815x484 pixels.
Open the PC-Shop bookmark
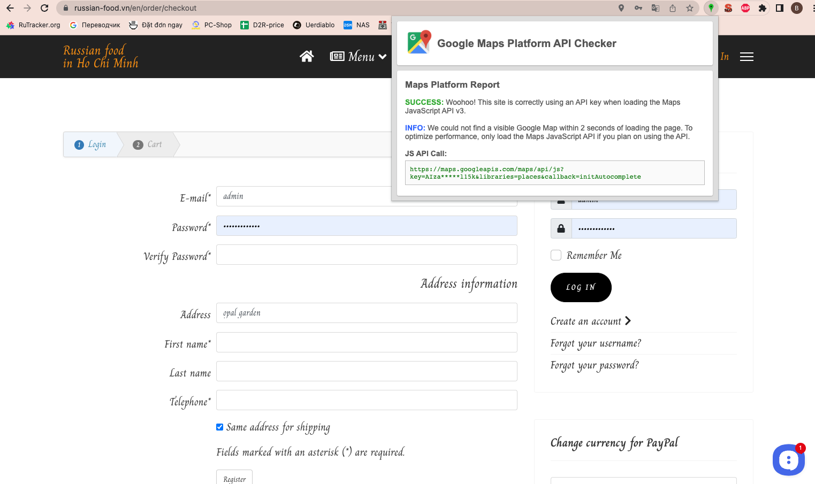pyautogui.click(x=212, y=25)
